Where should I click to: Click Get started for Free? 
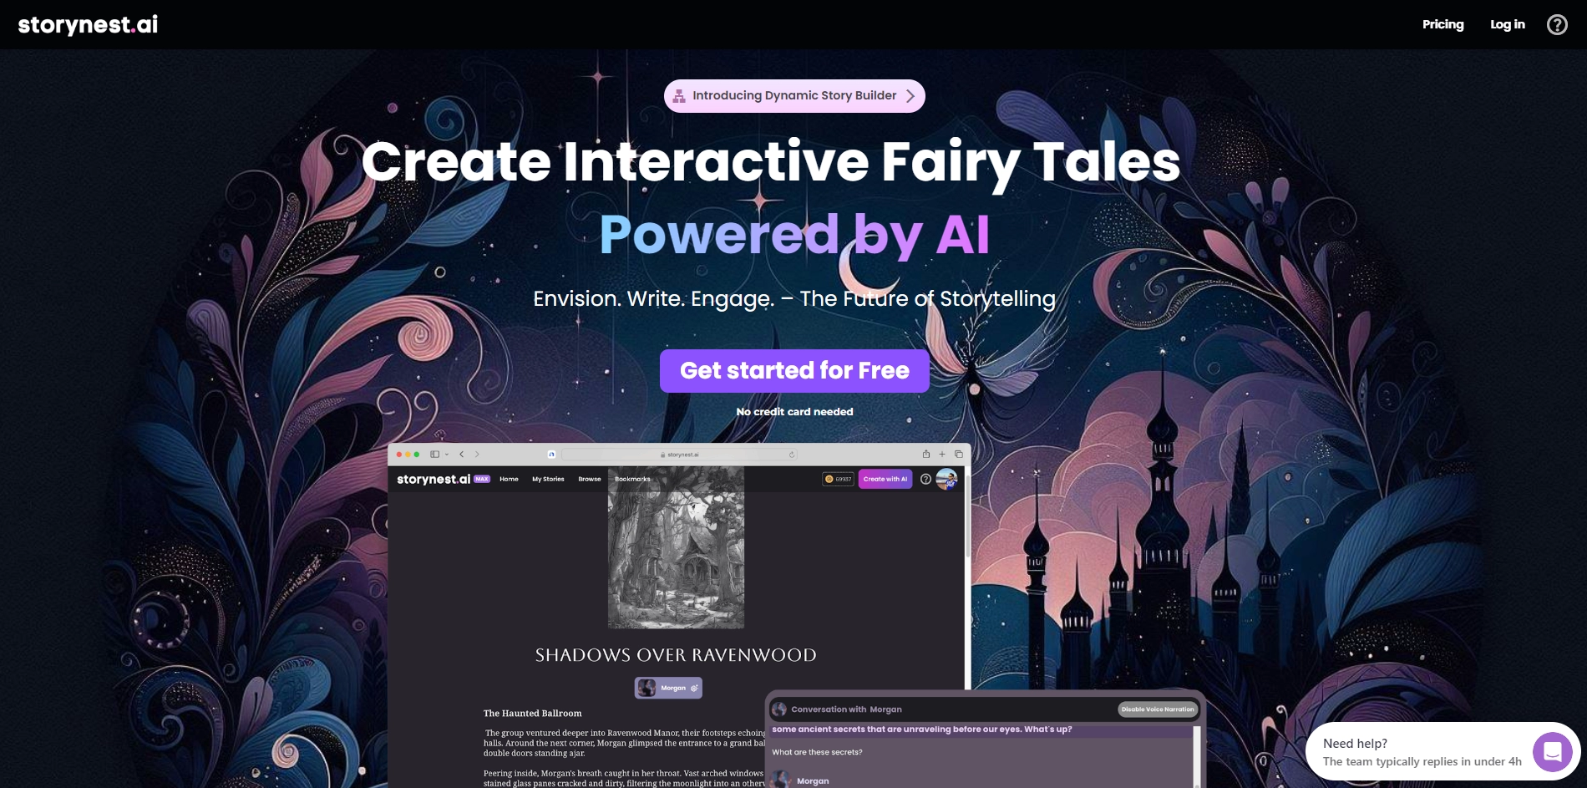coord(794,370)
